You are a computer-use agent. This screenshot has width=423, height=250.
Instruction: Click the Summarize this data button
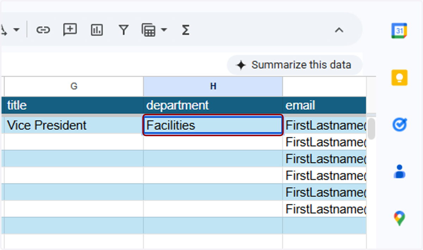click(295, 65)
